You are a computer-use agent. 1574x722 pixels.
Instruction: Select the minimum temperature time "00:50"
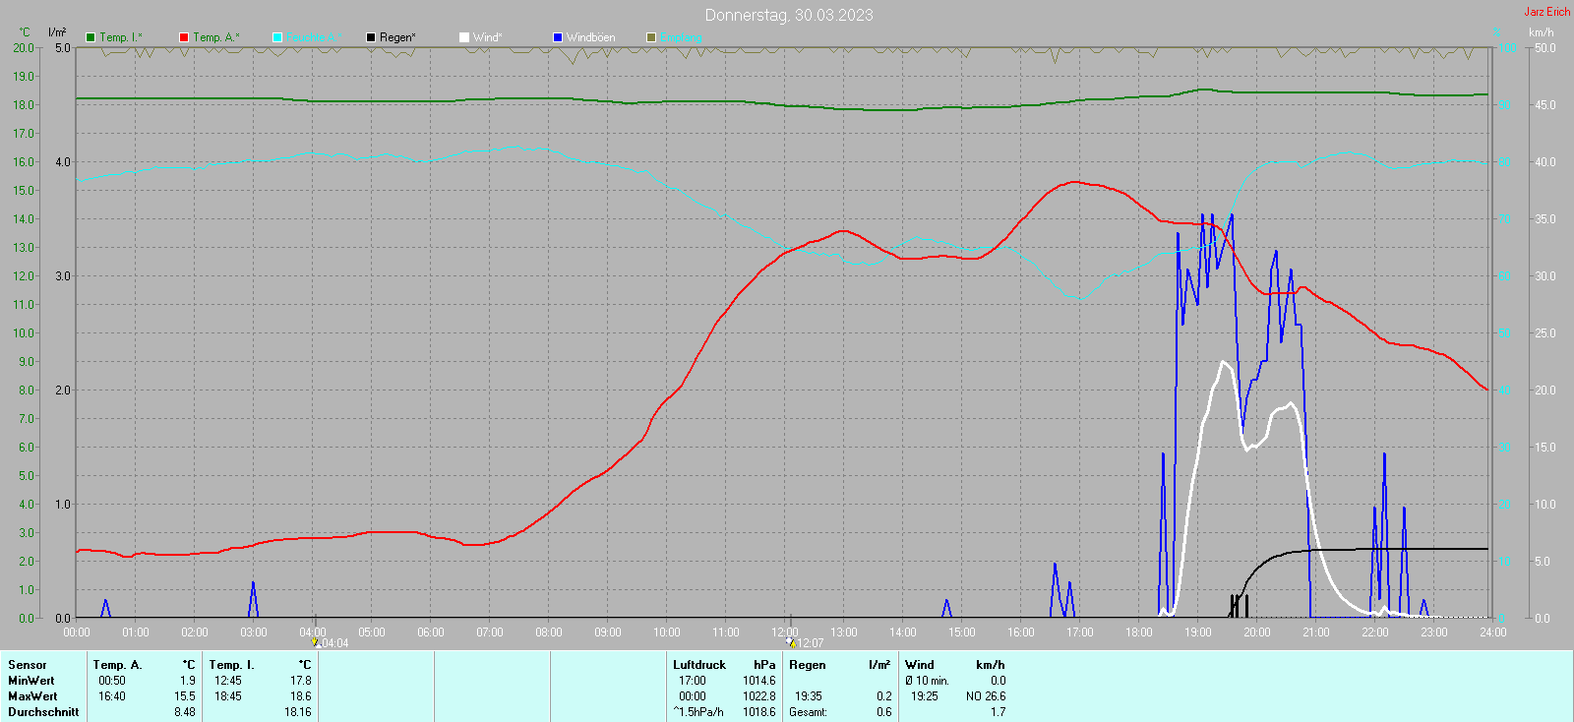click(112, 681)
